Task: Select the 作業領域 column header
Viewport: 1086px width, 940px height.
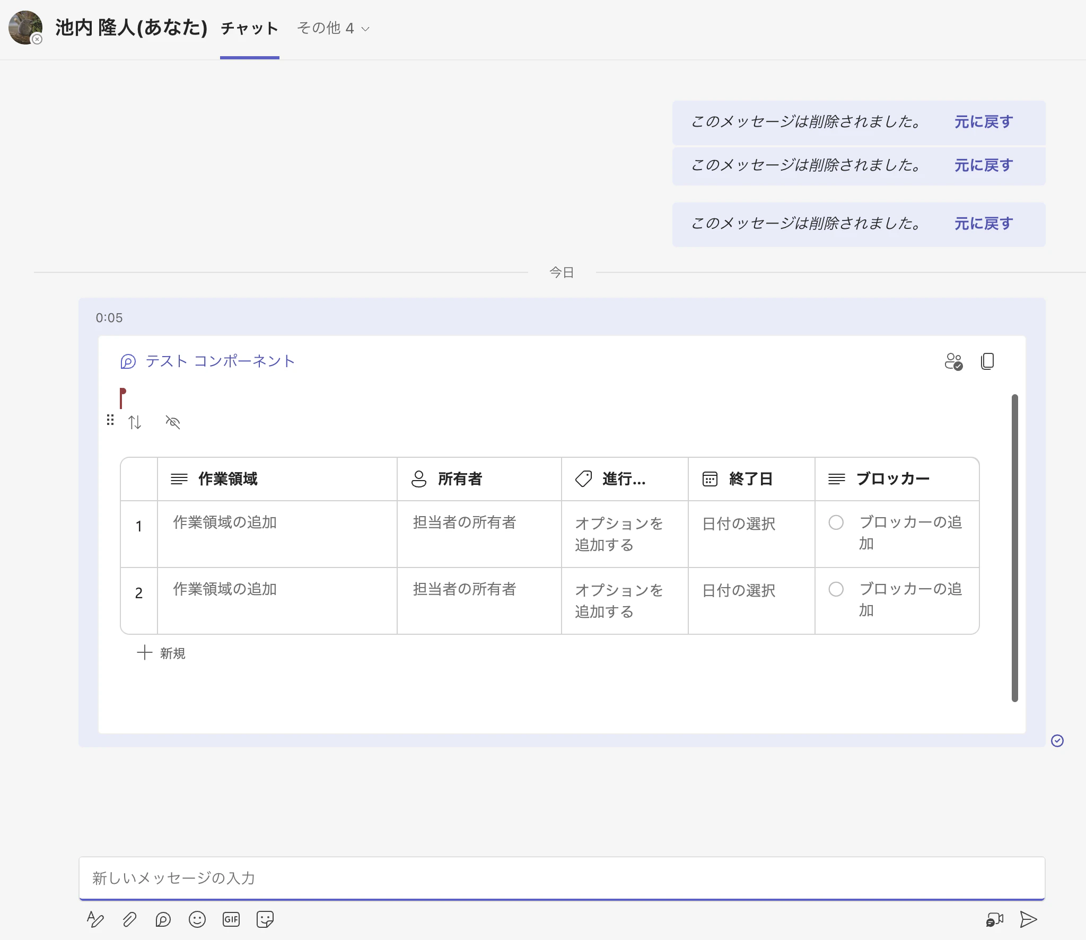Action: pyautogui.click(x=277, y=479)
